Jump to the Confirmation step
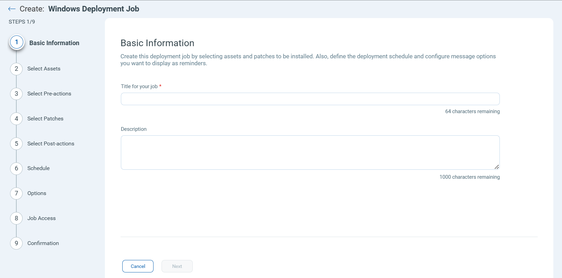 pyautogui.click(x=43, y=243)
